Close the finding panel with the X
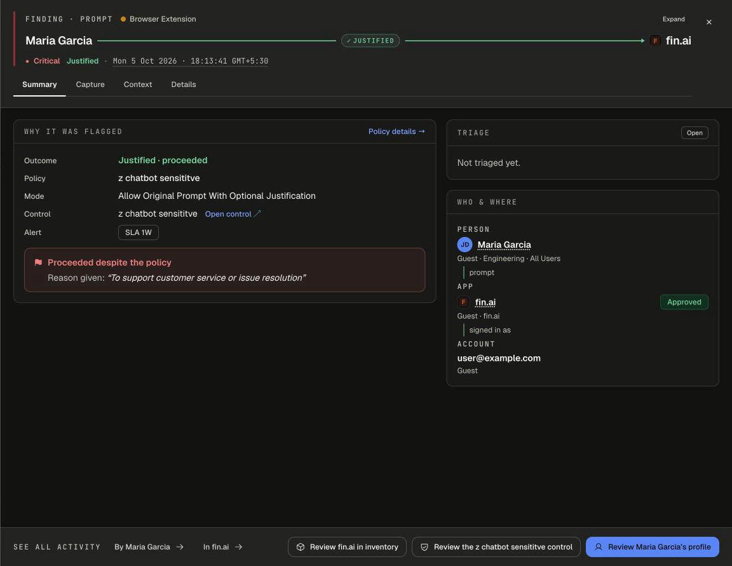Viewport: 732px width, 566px height. coord(708,22)
